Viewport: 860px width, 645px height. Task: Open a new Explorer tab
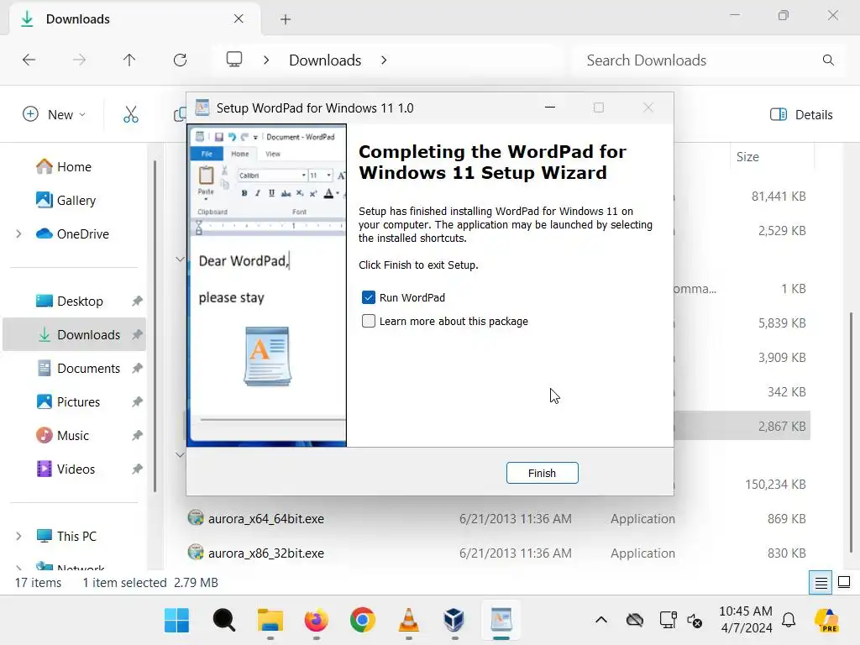286,19
